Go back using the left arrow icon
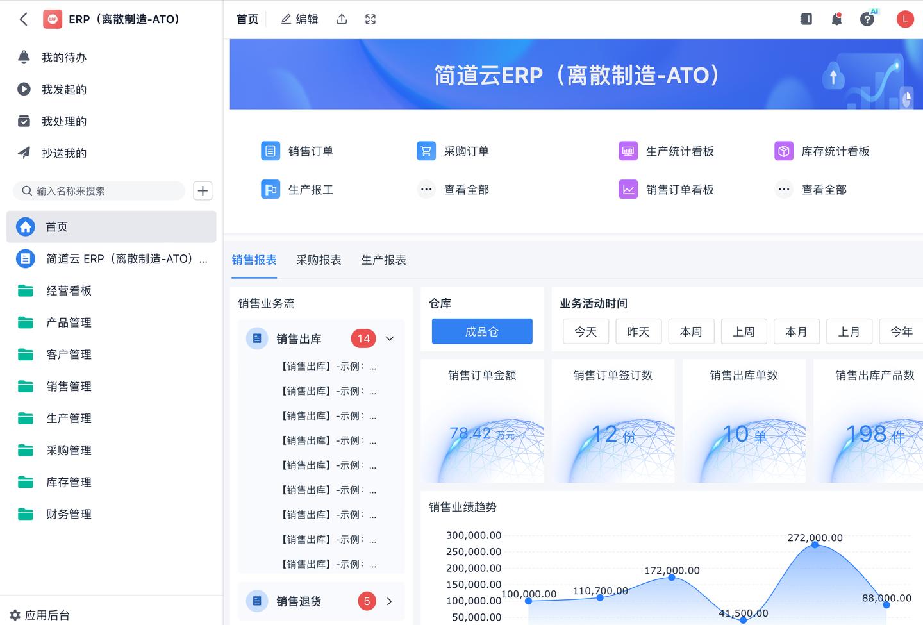This screenshot has width=923, height=625. (24, 19)
